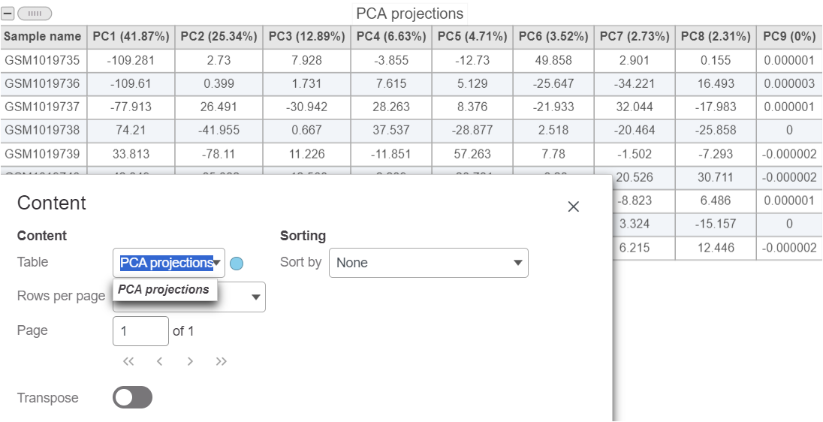
Task: Click the drag handle pill icon
Action: [x=35, y=14]
